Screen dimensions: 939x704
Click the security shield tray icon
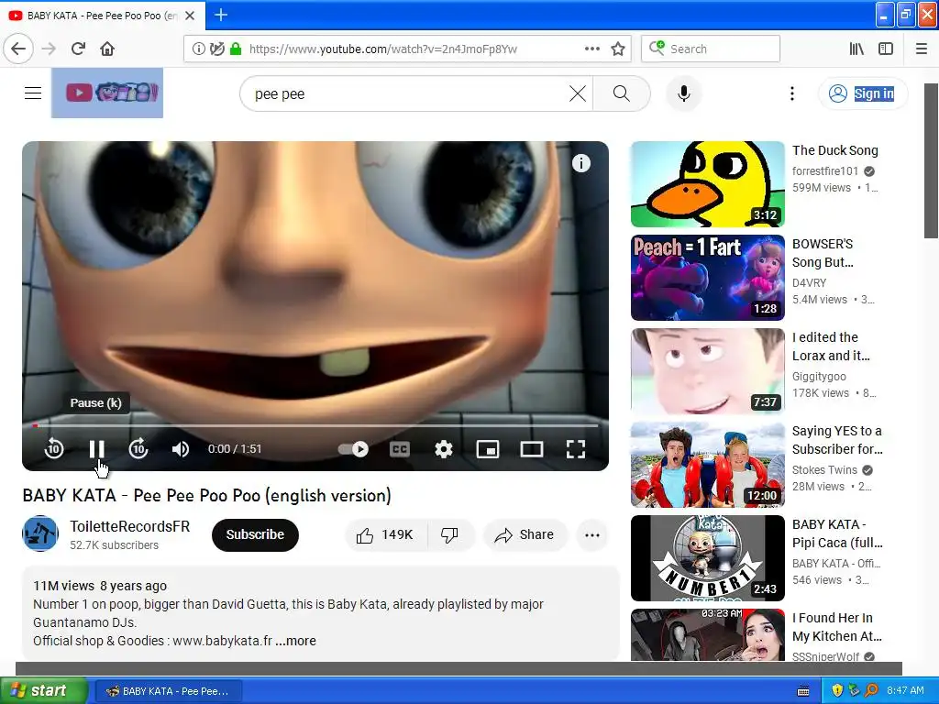837,691
